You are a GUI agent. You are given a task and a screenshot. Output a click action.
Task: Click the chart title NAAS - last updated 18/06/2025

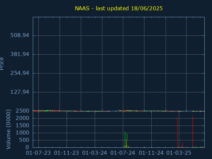click(119, 8)
